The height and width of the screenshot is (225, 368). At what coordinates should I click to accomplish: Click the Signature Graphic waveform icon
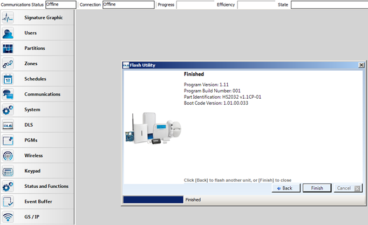(x=8, y=18)
